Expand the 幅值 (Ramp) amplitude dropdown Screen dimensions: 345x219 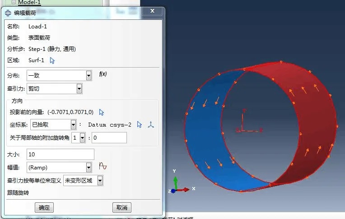tap(89, 167)
